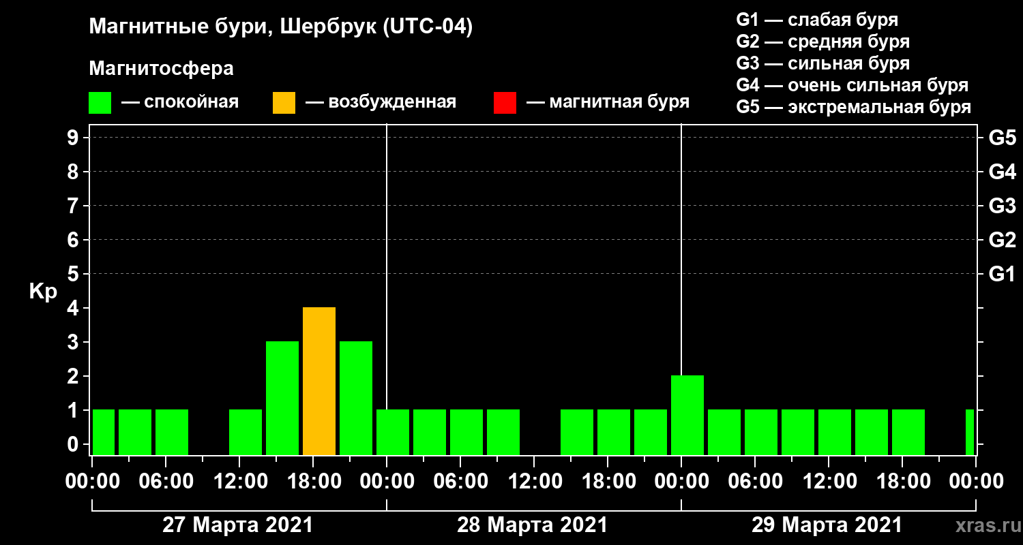
Task: Click 'G5 — экстремальная буря' description
Action: (853, 107)
